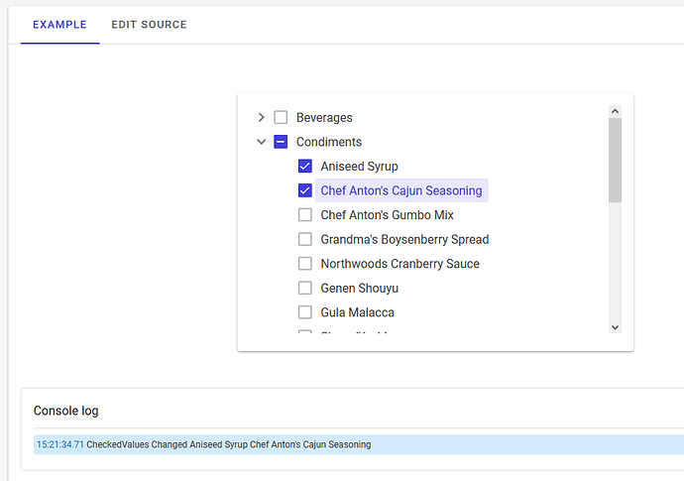This screenshot has height=481, width=684.
Task: Select the Aniseed Syrup tree item label
Action: coord(359,167)
